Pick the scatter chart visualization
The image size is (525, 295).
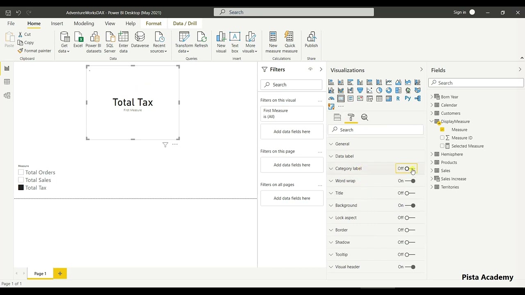pos(370,91)
